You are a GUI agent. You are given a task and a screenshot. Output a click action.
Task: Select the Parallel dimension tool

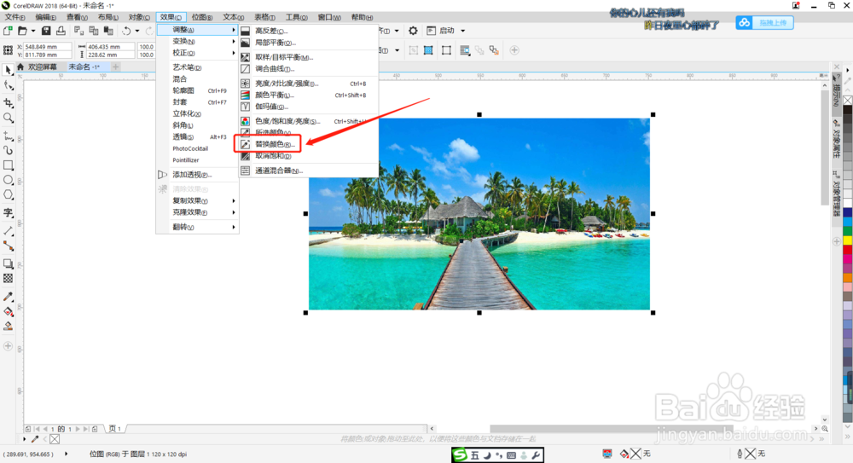9,232
